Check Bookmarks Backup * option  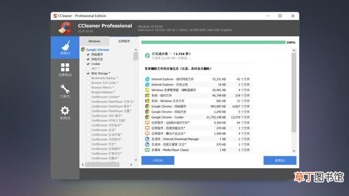[88, 78]
